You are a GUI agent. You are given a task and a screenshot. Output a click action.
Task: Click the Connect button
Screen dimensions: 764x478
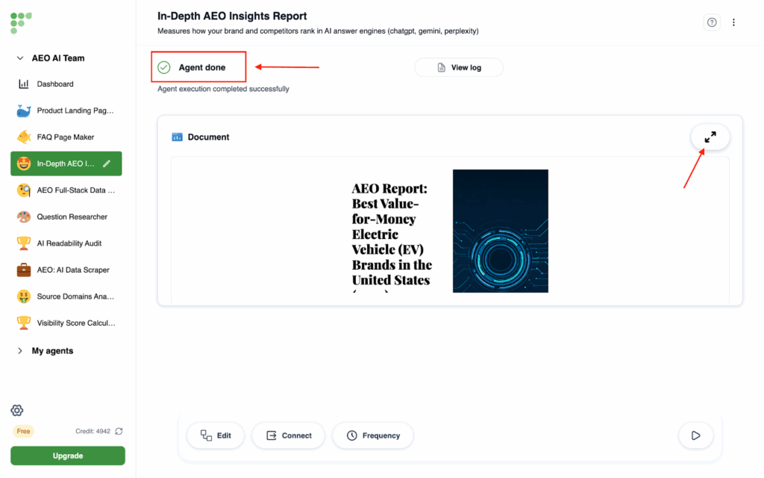[288, 435]
